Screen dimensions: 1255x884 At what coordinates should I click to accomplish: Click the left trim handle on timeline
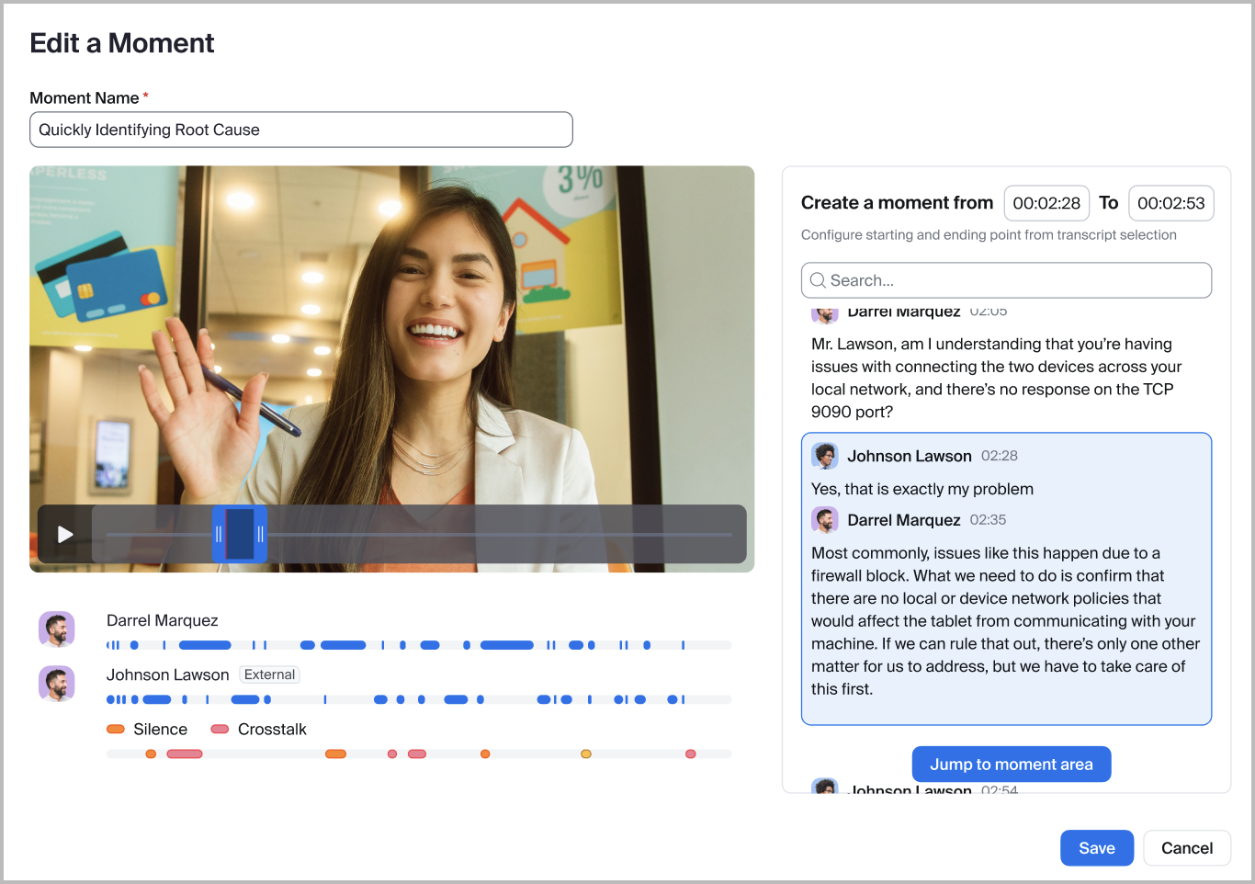[x=219, y=534]
